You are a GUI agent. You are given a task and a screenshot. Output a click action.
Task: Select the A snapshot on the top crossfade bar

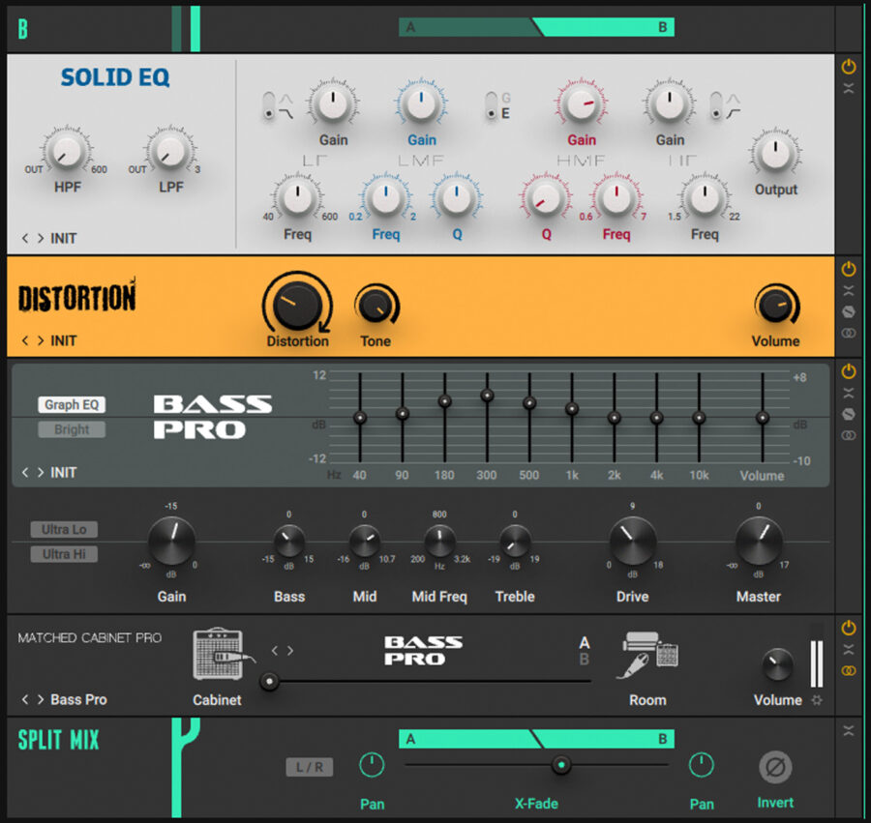coord(410,28)
